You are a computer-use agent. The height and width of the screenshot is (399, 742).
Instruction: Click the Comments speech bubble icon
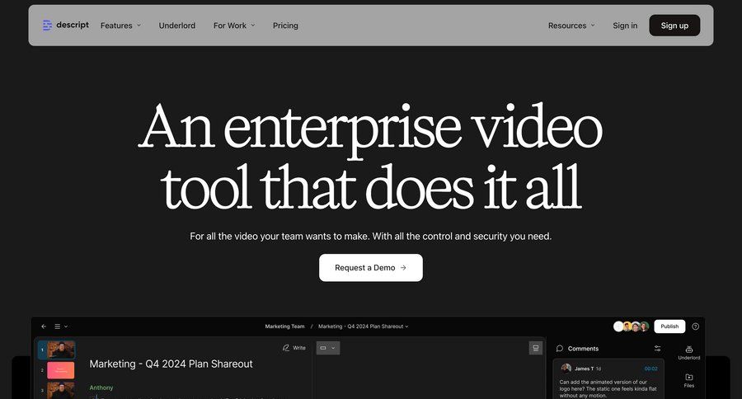tap(559, 349)
